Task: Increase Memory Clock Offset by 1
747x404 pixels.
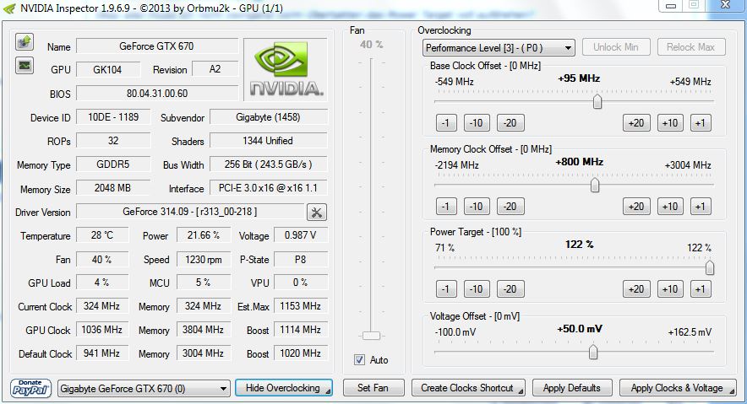Action: pos(701,207)
